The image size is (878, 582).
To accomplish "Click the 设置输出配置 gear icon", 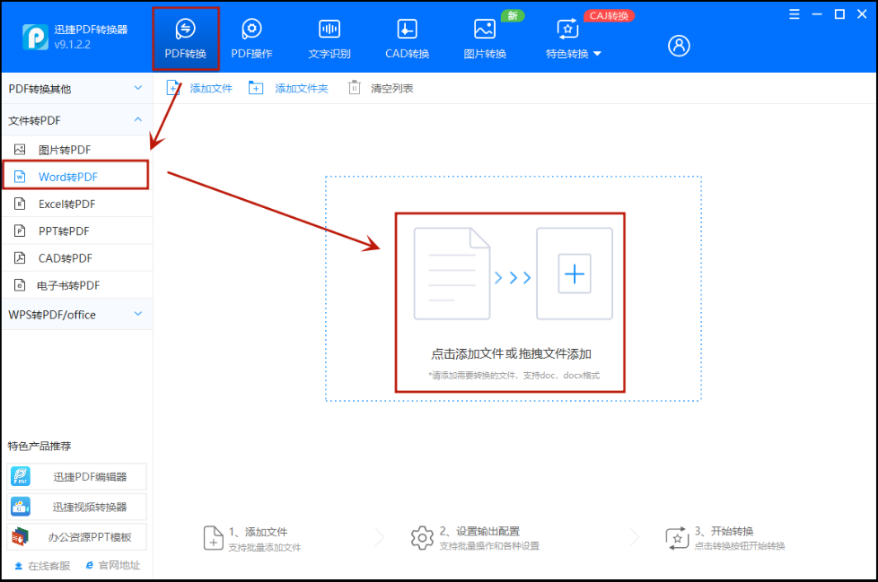I will pos(422,538).
